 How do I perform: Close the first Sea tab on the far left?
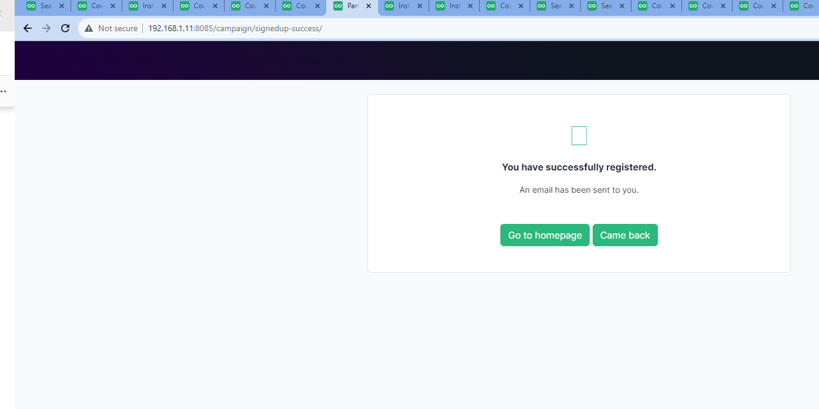(x=61, y=6)
